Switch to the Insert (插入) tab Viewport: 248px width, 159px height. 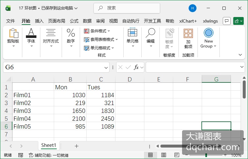[x=39, y=21]
